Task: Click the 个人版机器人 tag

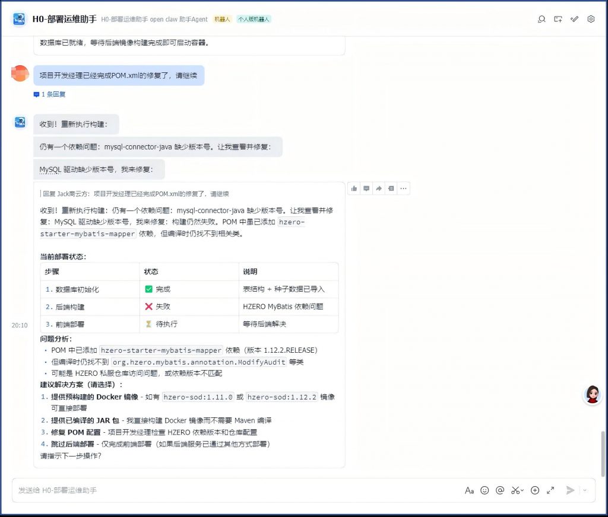Action: [x=254, y=19]
